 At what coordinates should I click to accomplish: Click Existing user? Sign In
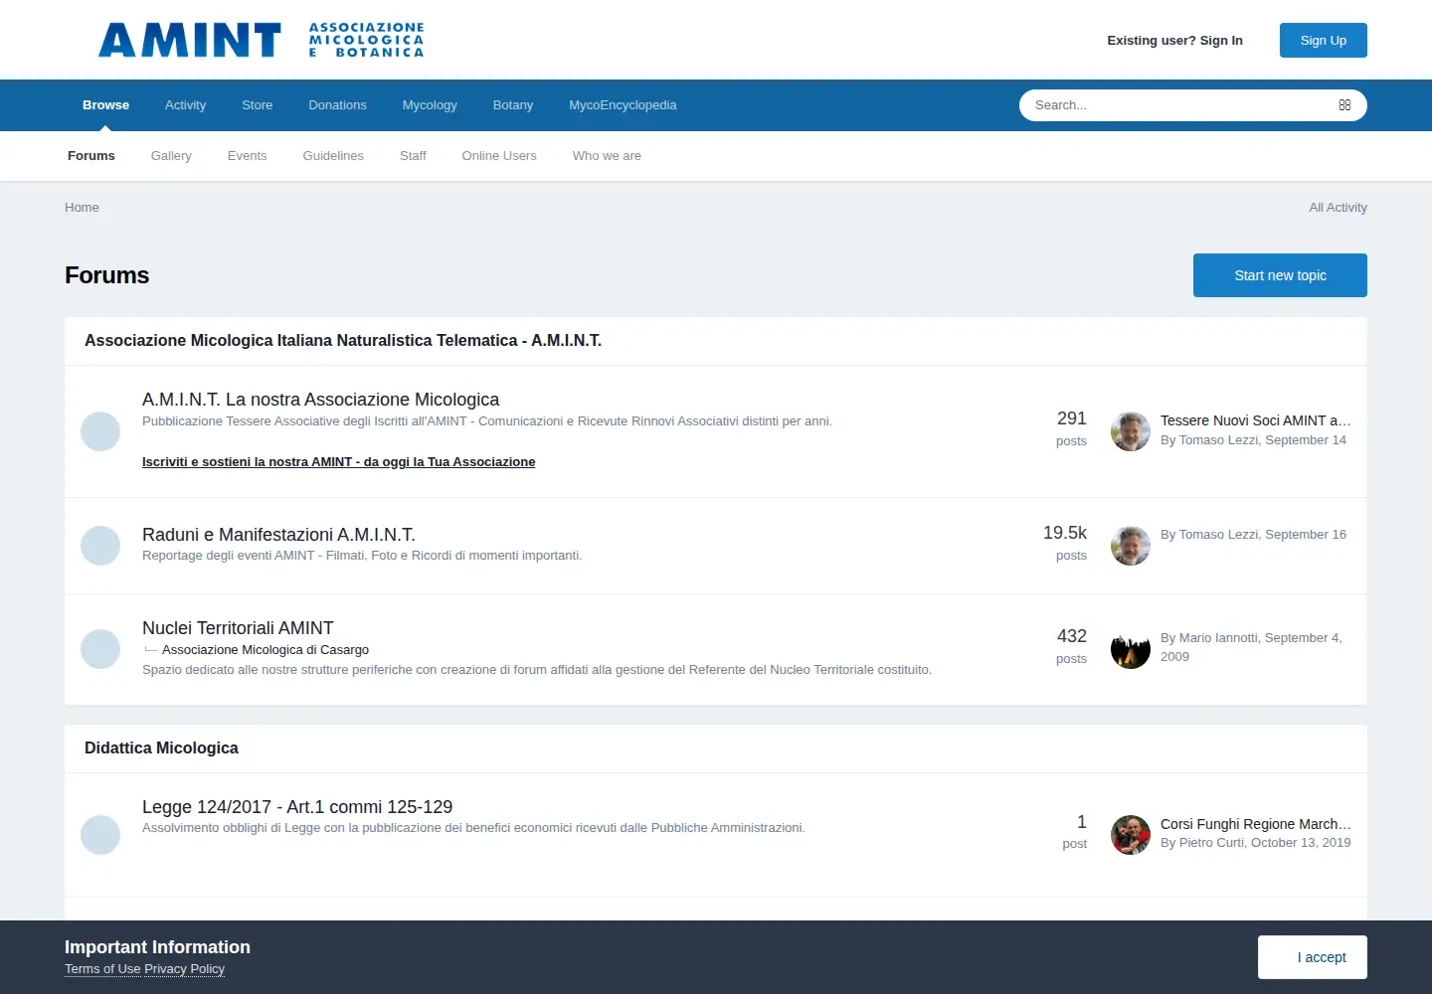(x=1174, y=41)
